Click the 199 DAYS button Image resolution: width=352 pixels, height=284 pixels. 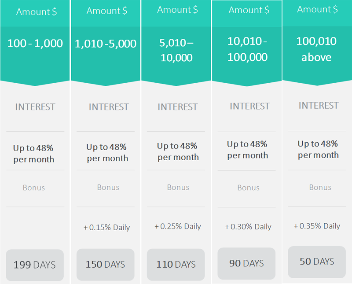click(x=35, y=265)
